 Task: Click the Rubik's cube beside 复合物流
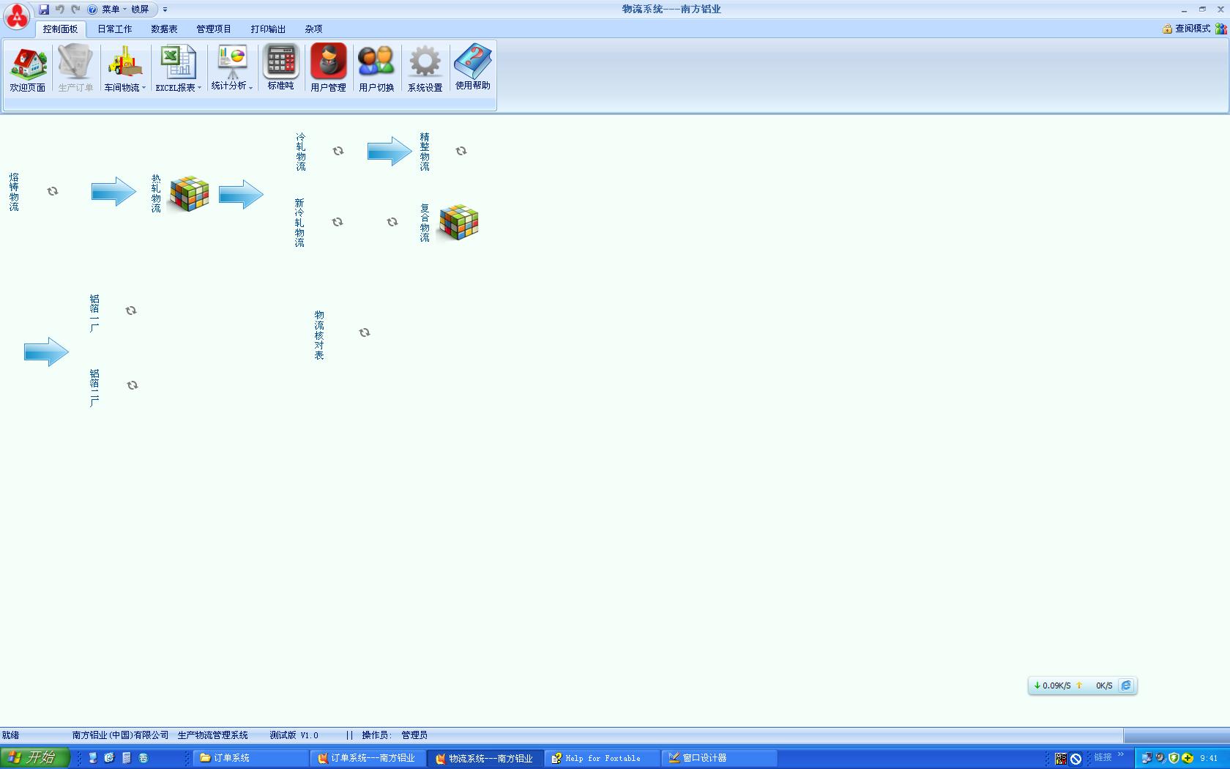[458, 223]
